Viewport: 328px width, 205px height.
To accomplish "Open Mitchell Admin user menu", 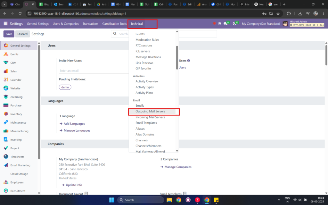I will pyautogui.click(x=303, y=23).
